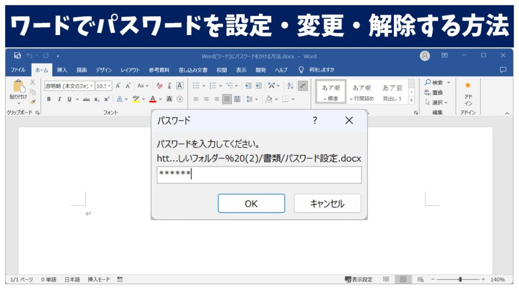Switch to the レイアウト tab
The height and width of the screenshot is (288, 519).
tap(130, 70)
